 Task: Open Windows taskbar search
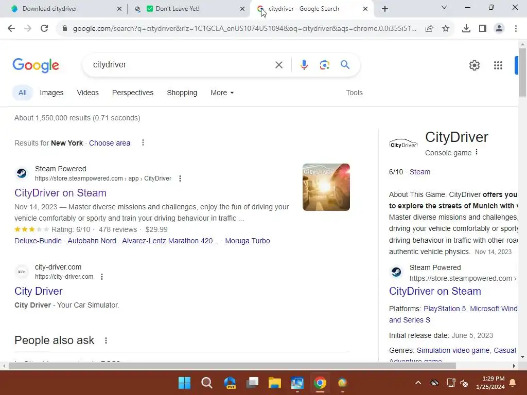click(x=207, y=383)
